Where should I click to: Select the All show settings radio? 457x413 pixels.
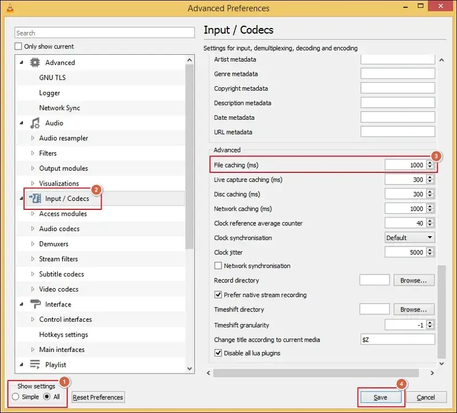pos(47,396)
